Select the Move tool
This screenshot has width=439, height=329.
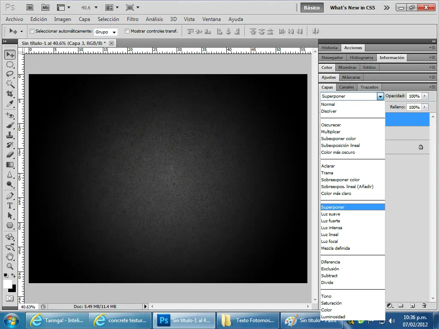9,54
